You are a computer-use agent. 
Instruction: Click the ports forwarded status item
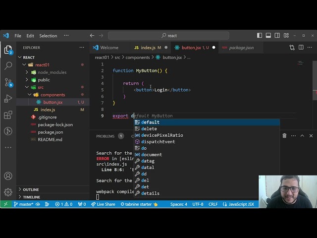tap(82, 204)
